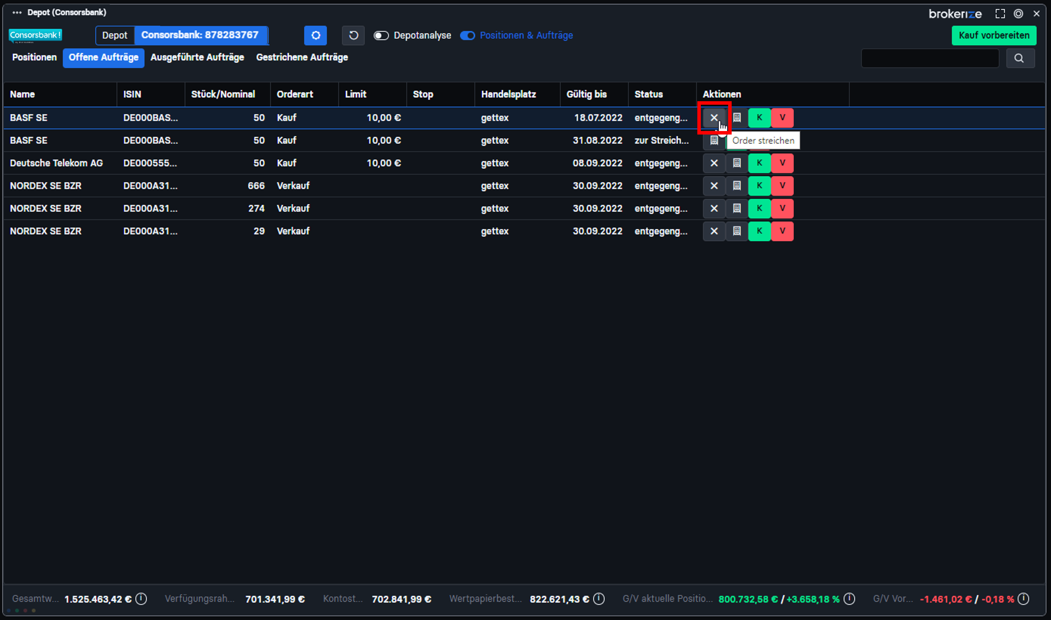Toggle fullscreen for the depot widget
Image resolution: width=1051 pixels, height=620 pixels.
[x=1000, y=14]
